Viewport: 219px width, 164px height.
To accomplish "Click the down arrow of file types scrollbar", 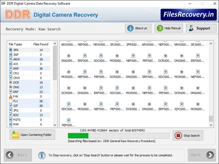I will pyautogui.click(x=55, y=125).
